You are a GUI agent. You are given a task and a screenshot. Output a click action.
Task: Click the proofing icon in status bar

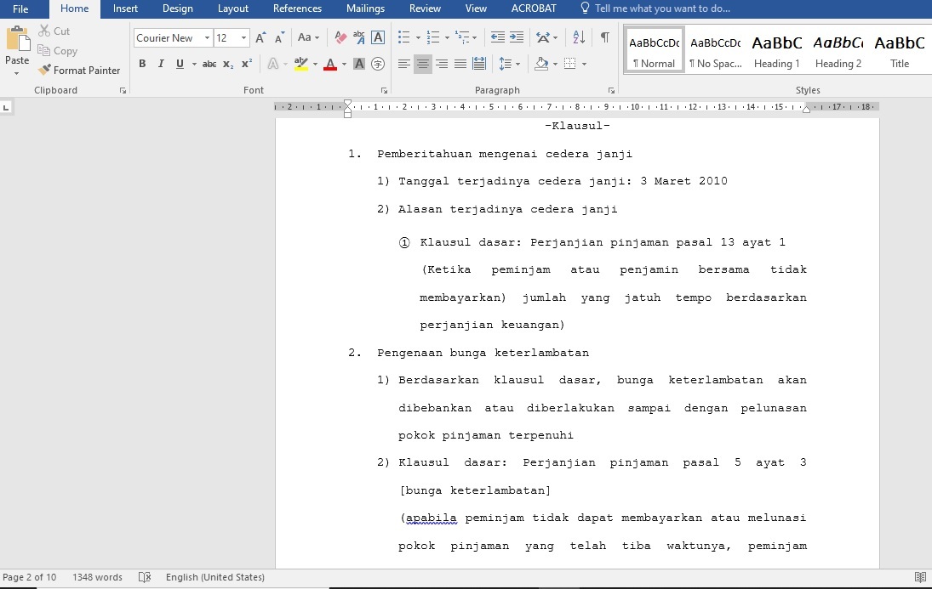tap(145, 577)
